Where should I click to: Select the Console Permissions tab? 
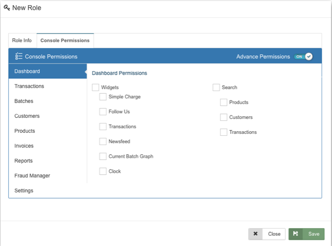65,40
